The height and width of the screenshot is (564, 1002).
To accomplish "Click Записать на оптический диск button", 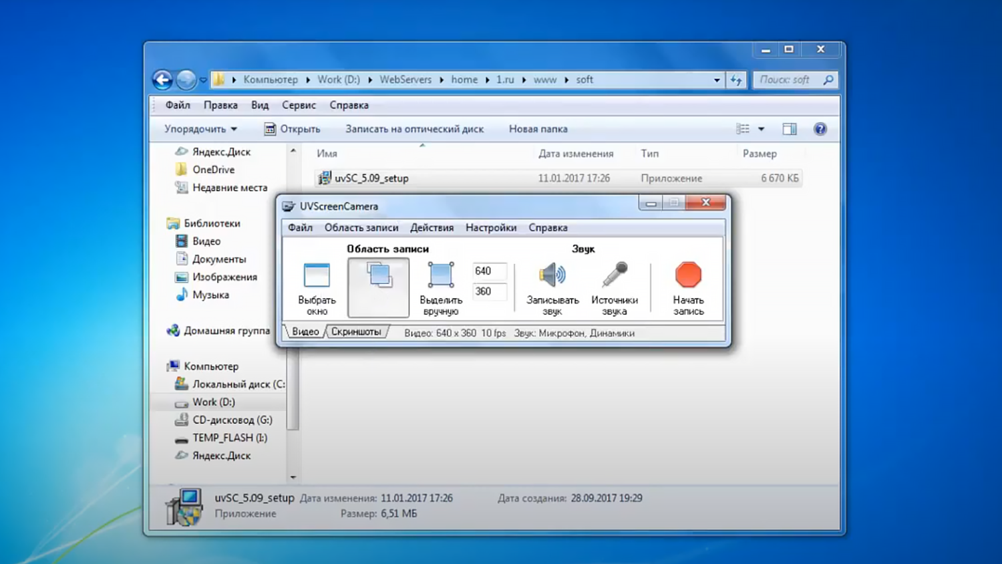I will tap(414, 129).
